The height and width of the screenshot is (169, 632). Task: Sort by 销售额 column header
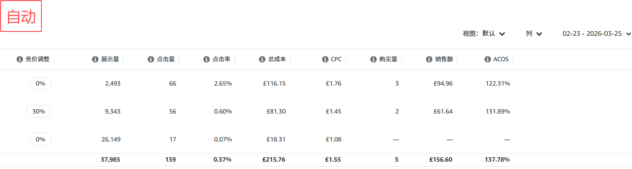coord(444,59)
